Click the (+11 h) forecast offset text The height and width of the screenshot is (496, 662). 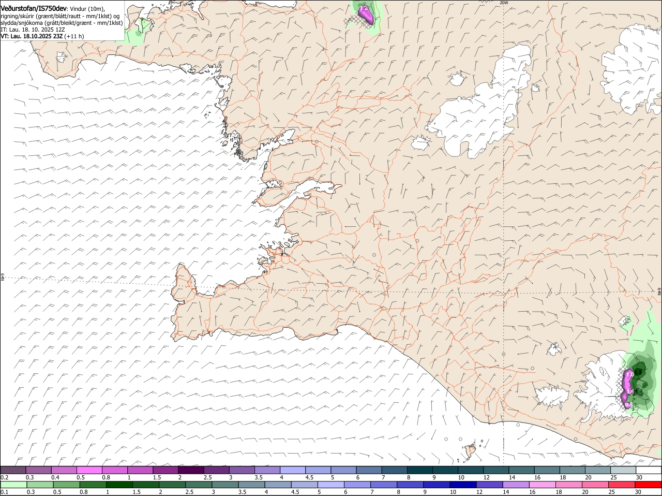tap(74, 36)
